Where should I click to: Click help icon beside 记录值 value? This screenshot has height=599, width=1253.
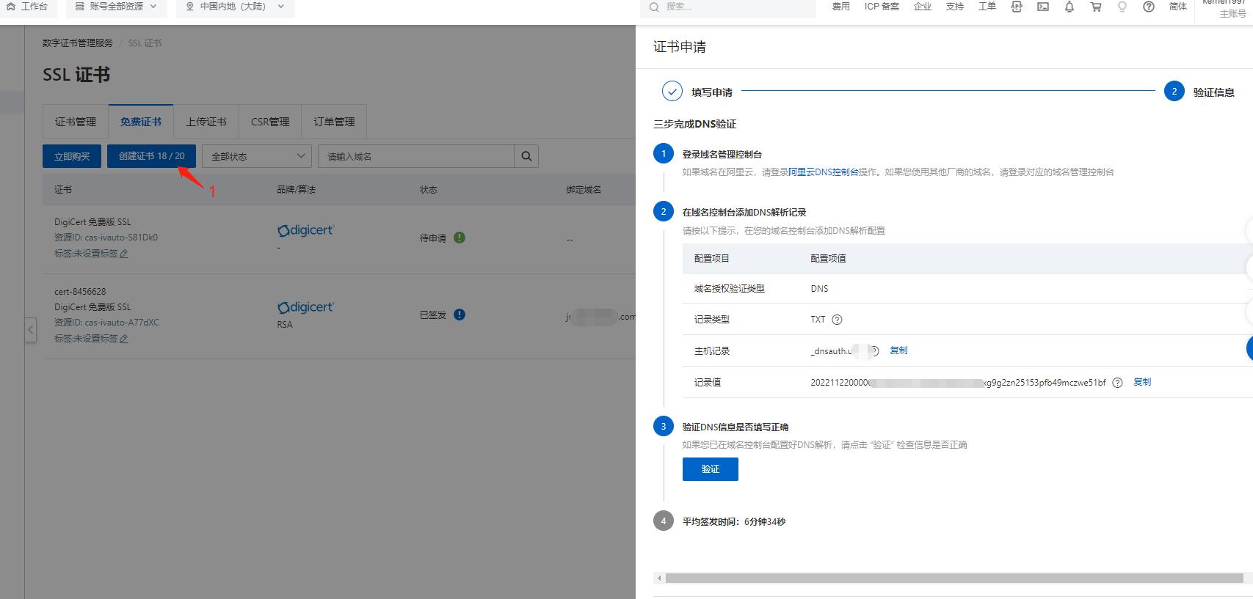click(1117, 383)
